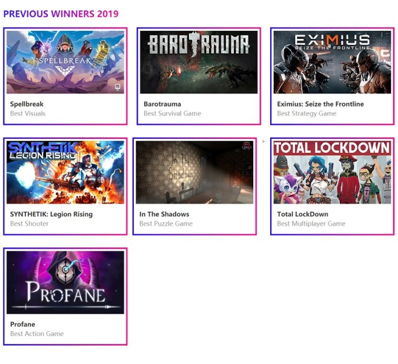Open the Total Lockdown game thumbnail

coord(332,172)
